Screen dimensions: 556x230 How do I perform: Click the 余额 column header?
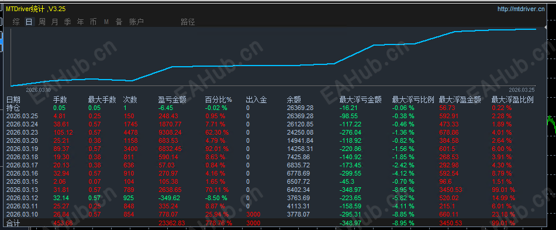pos(293,99)
